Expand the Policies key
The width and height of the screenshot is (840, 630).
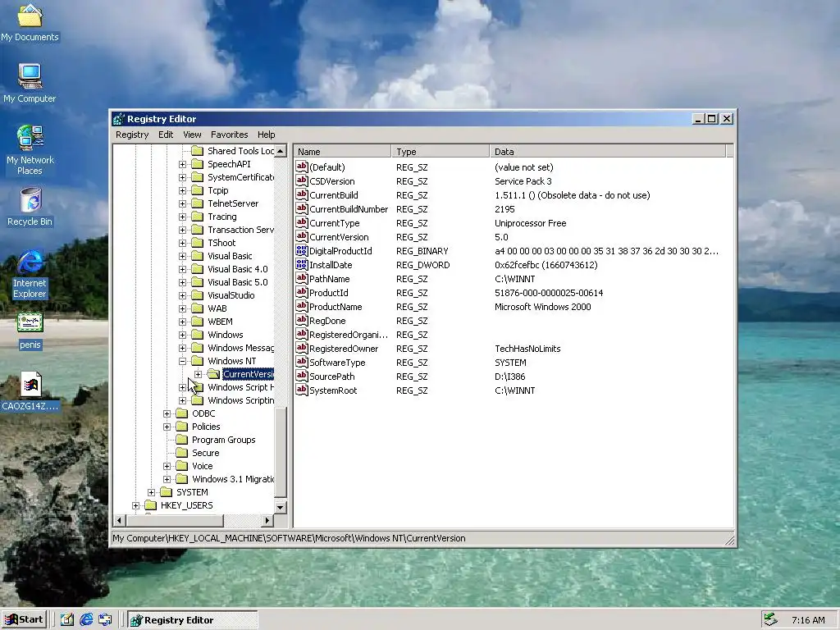[167, 427]
